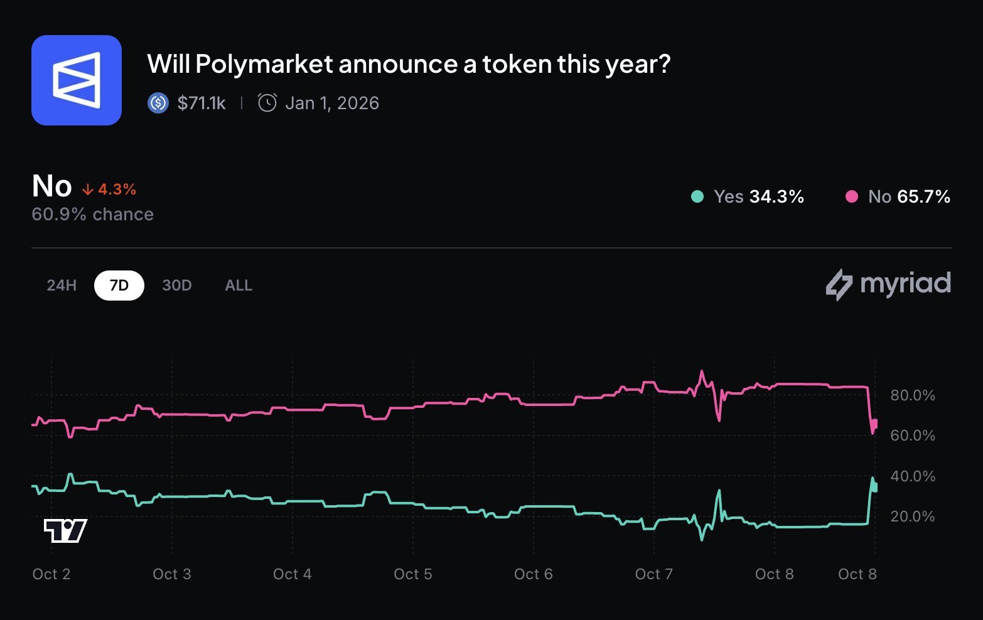Click the $71.1k volume figure

(201, 102)
